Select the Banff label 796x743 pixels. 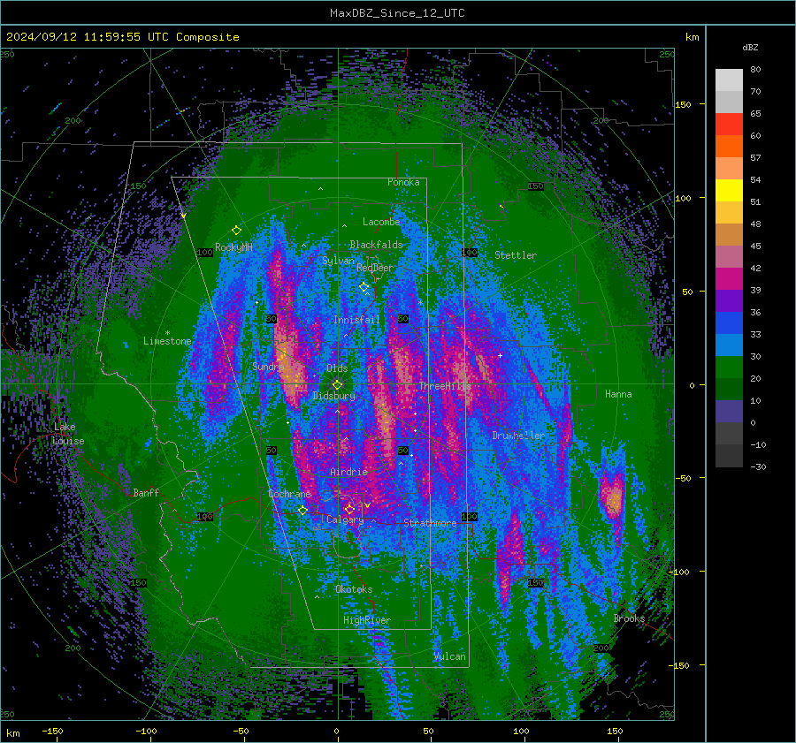coord(146,492)
